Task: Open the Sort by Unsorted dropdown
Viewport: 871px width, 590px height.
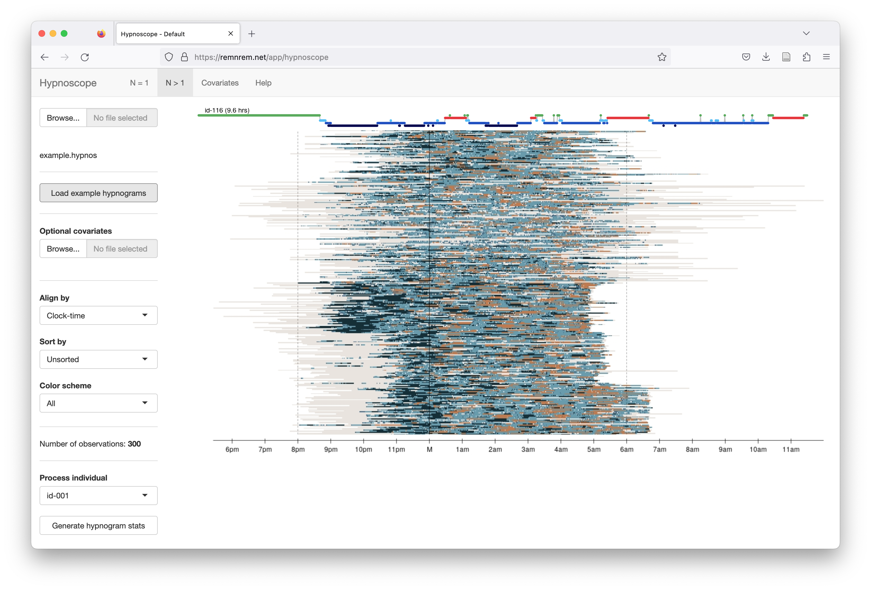Action: point(99,359)
